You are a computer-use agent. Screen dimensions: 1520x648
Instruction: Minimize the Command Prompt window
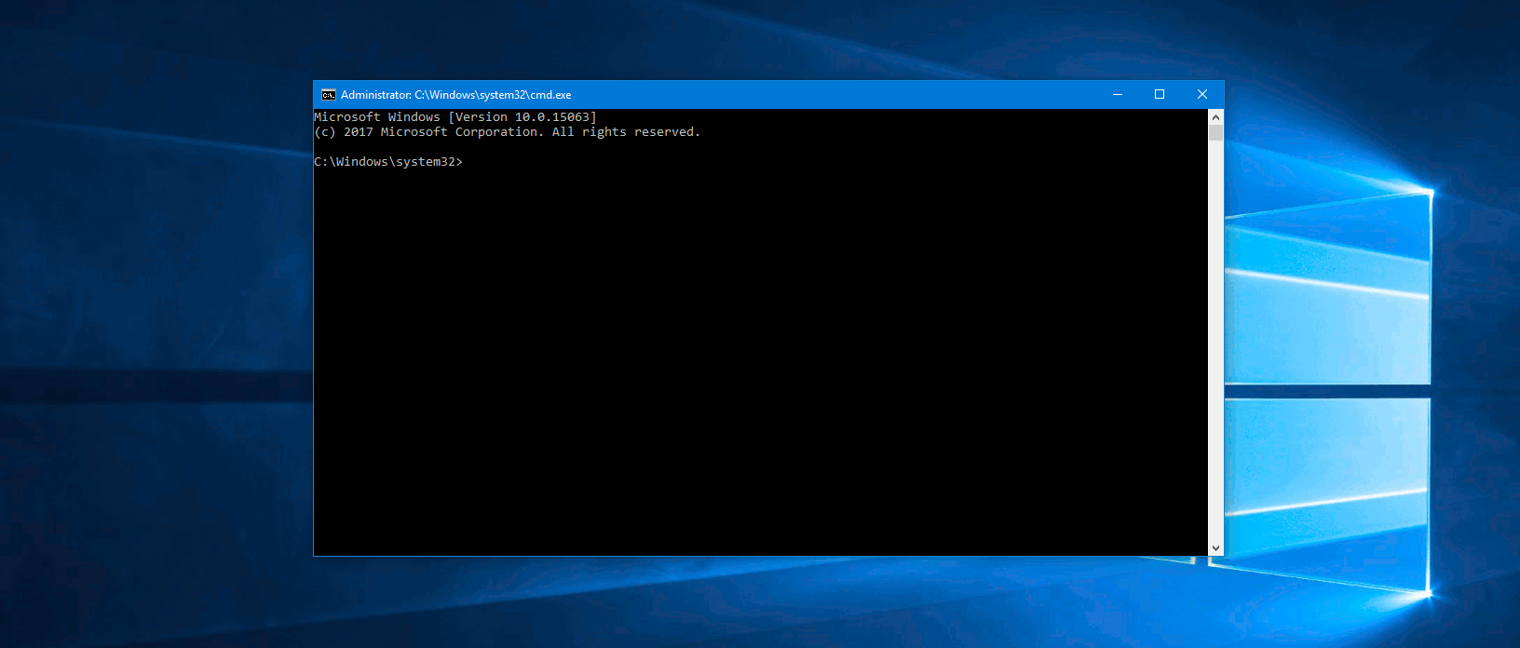point(1118,94)
